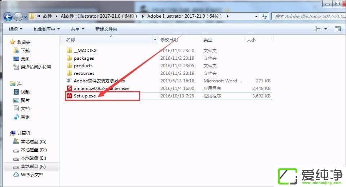Image resolution: width=346 pixels, height=187 pixels.
Task: Select the __MACOSX folder icon
Action: 69,50
